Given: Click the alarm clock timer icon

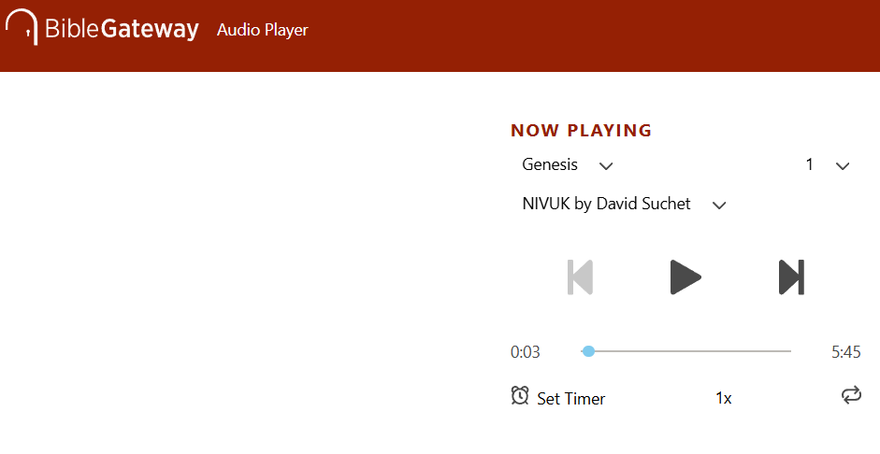Looking at the screenshot, I should pyautogui.click(x=520, y=396).
